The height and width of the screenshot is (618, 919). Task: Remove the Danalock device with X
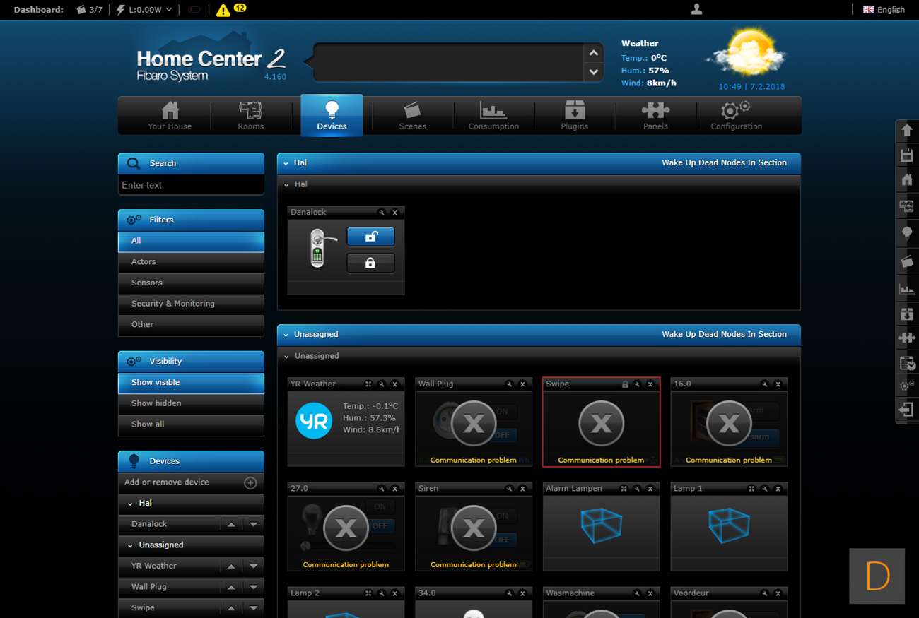coord(395,212)
